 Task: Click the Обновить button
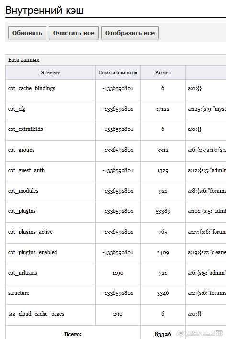coord(27,33)
